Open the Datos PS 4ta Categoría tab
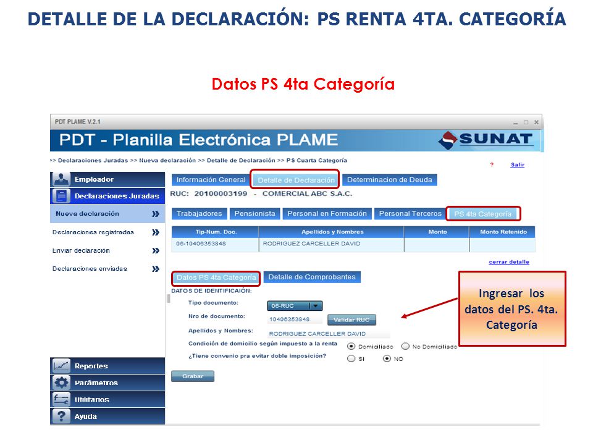The width and height of the screenshot is (593, 445). coord(216,278)
